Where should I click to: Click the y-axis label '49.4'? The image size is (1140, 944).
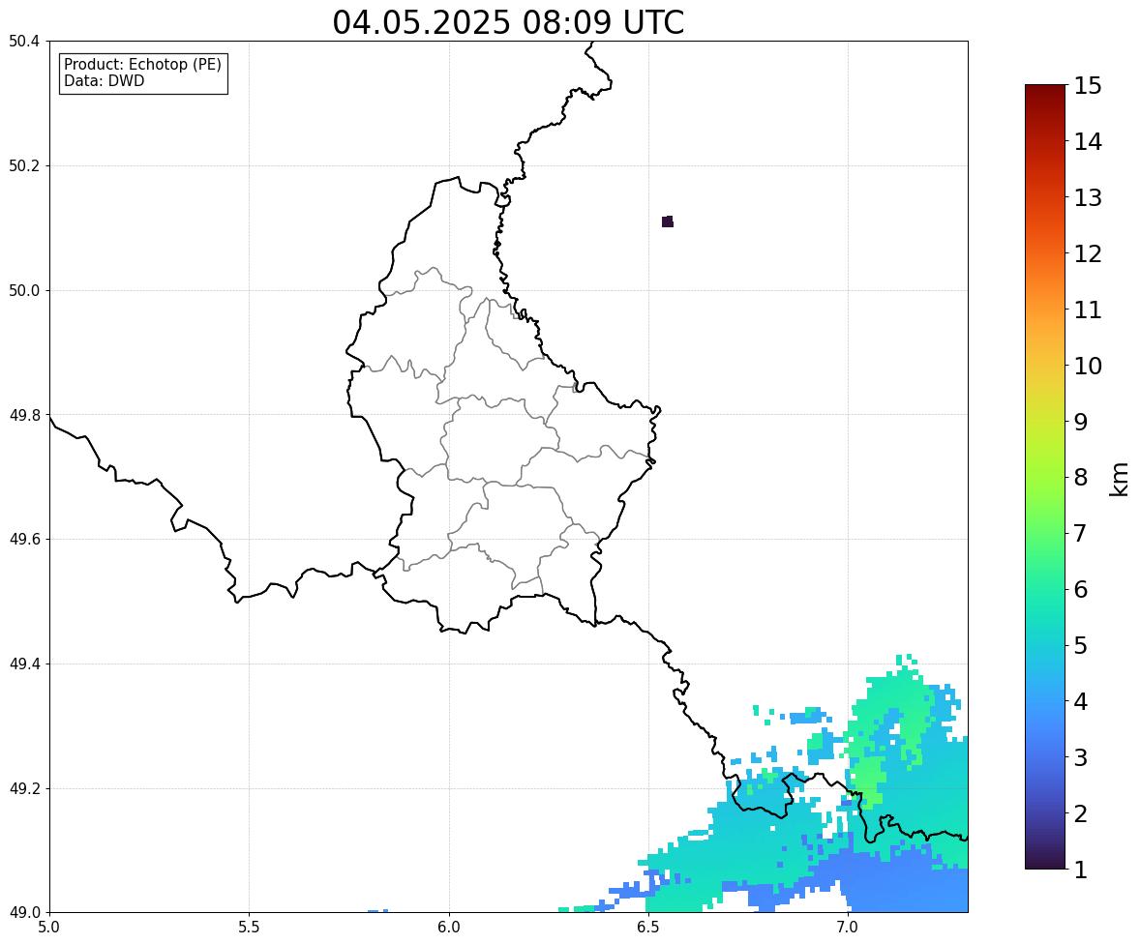click(25, 664)
